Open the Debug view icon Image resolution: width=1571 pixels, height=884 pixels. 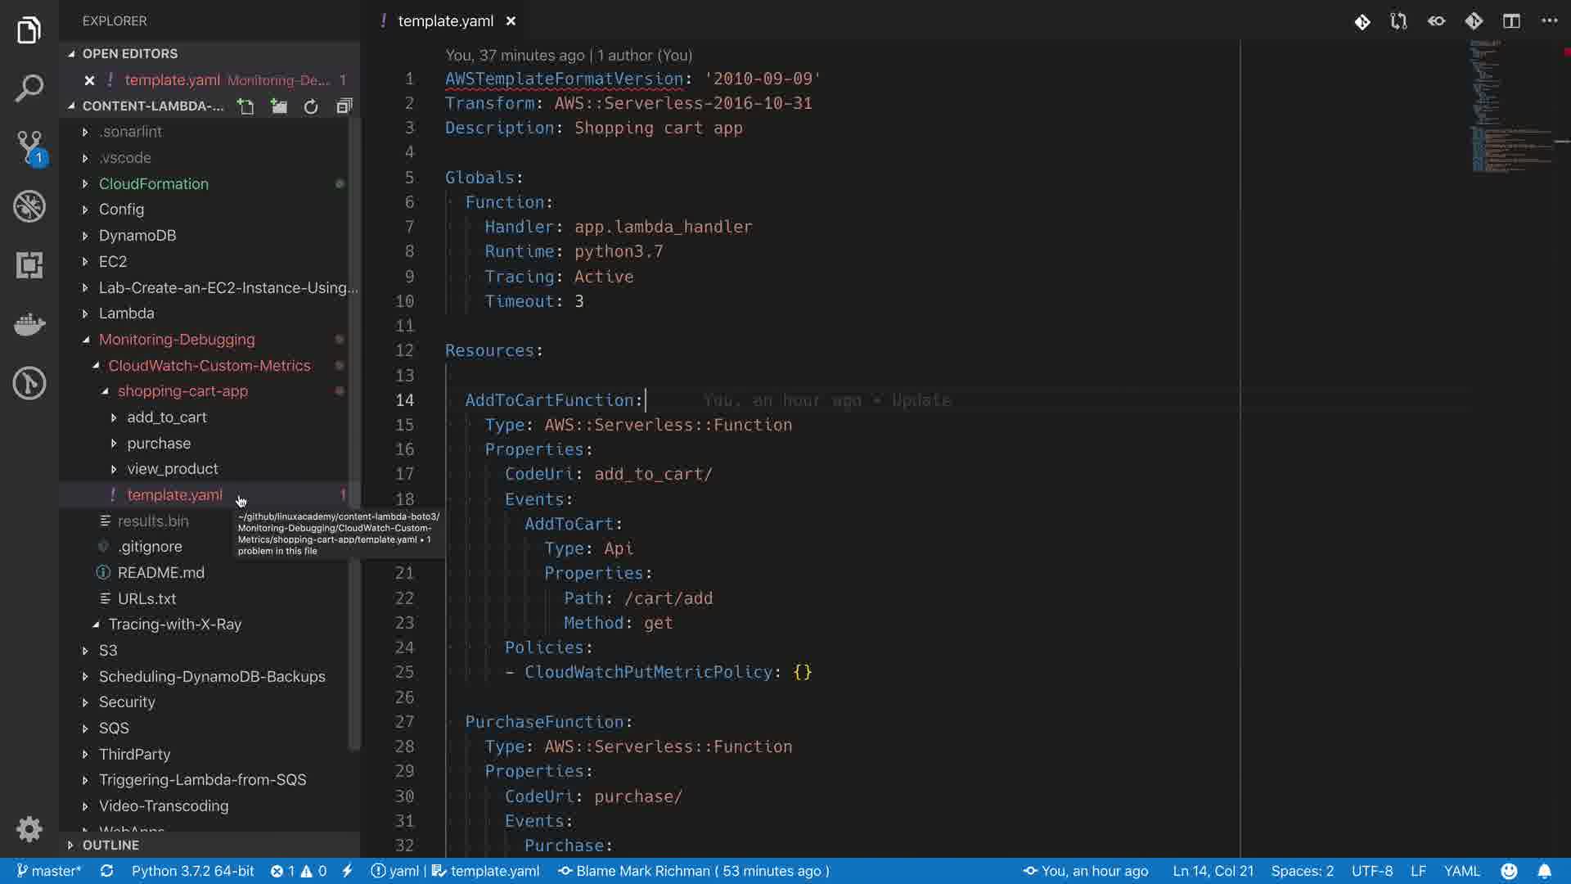click(29, 206)
